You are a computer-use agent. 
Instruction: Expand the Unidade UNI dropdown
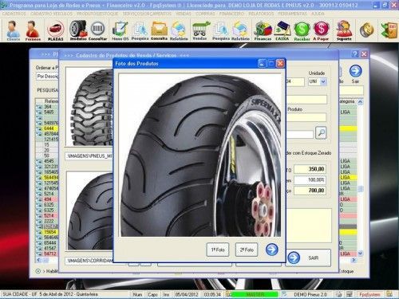tap(323, 81)
